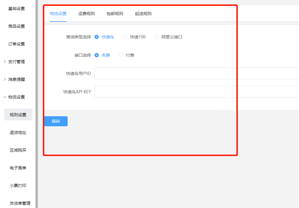Select the 快递100 radio button
Viewport: 299px width, 208px height.
(x=125, y=37)
